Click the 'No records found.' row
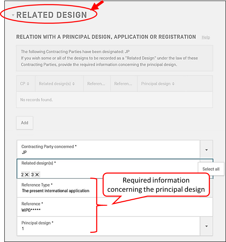 pyautogui.click(x=115, y=100)
